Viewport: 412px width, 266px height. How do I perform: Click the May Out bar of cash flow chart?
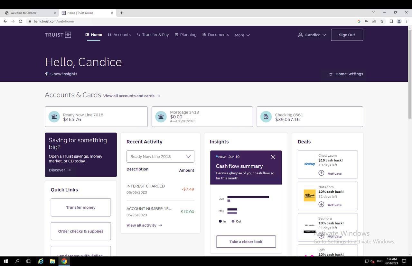(x=232, y=213)
